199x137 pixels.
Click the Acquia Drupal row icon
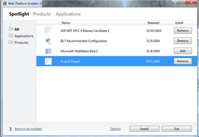click(x=48, y=61)
